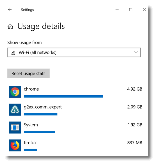Click the 4.92 GB usage value
Viewport: 154px width, 162px height.
[135, 89]
